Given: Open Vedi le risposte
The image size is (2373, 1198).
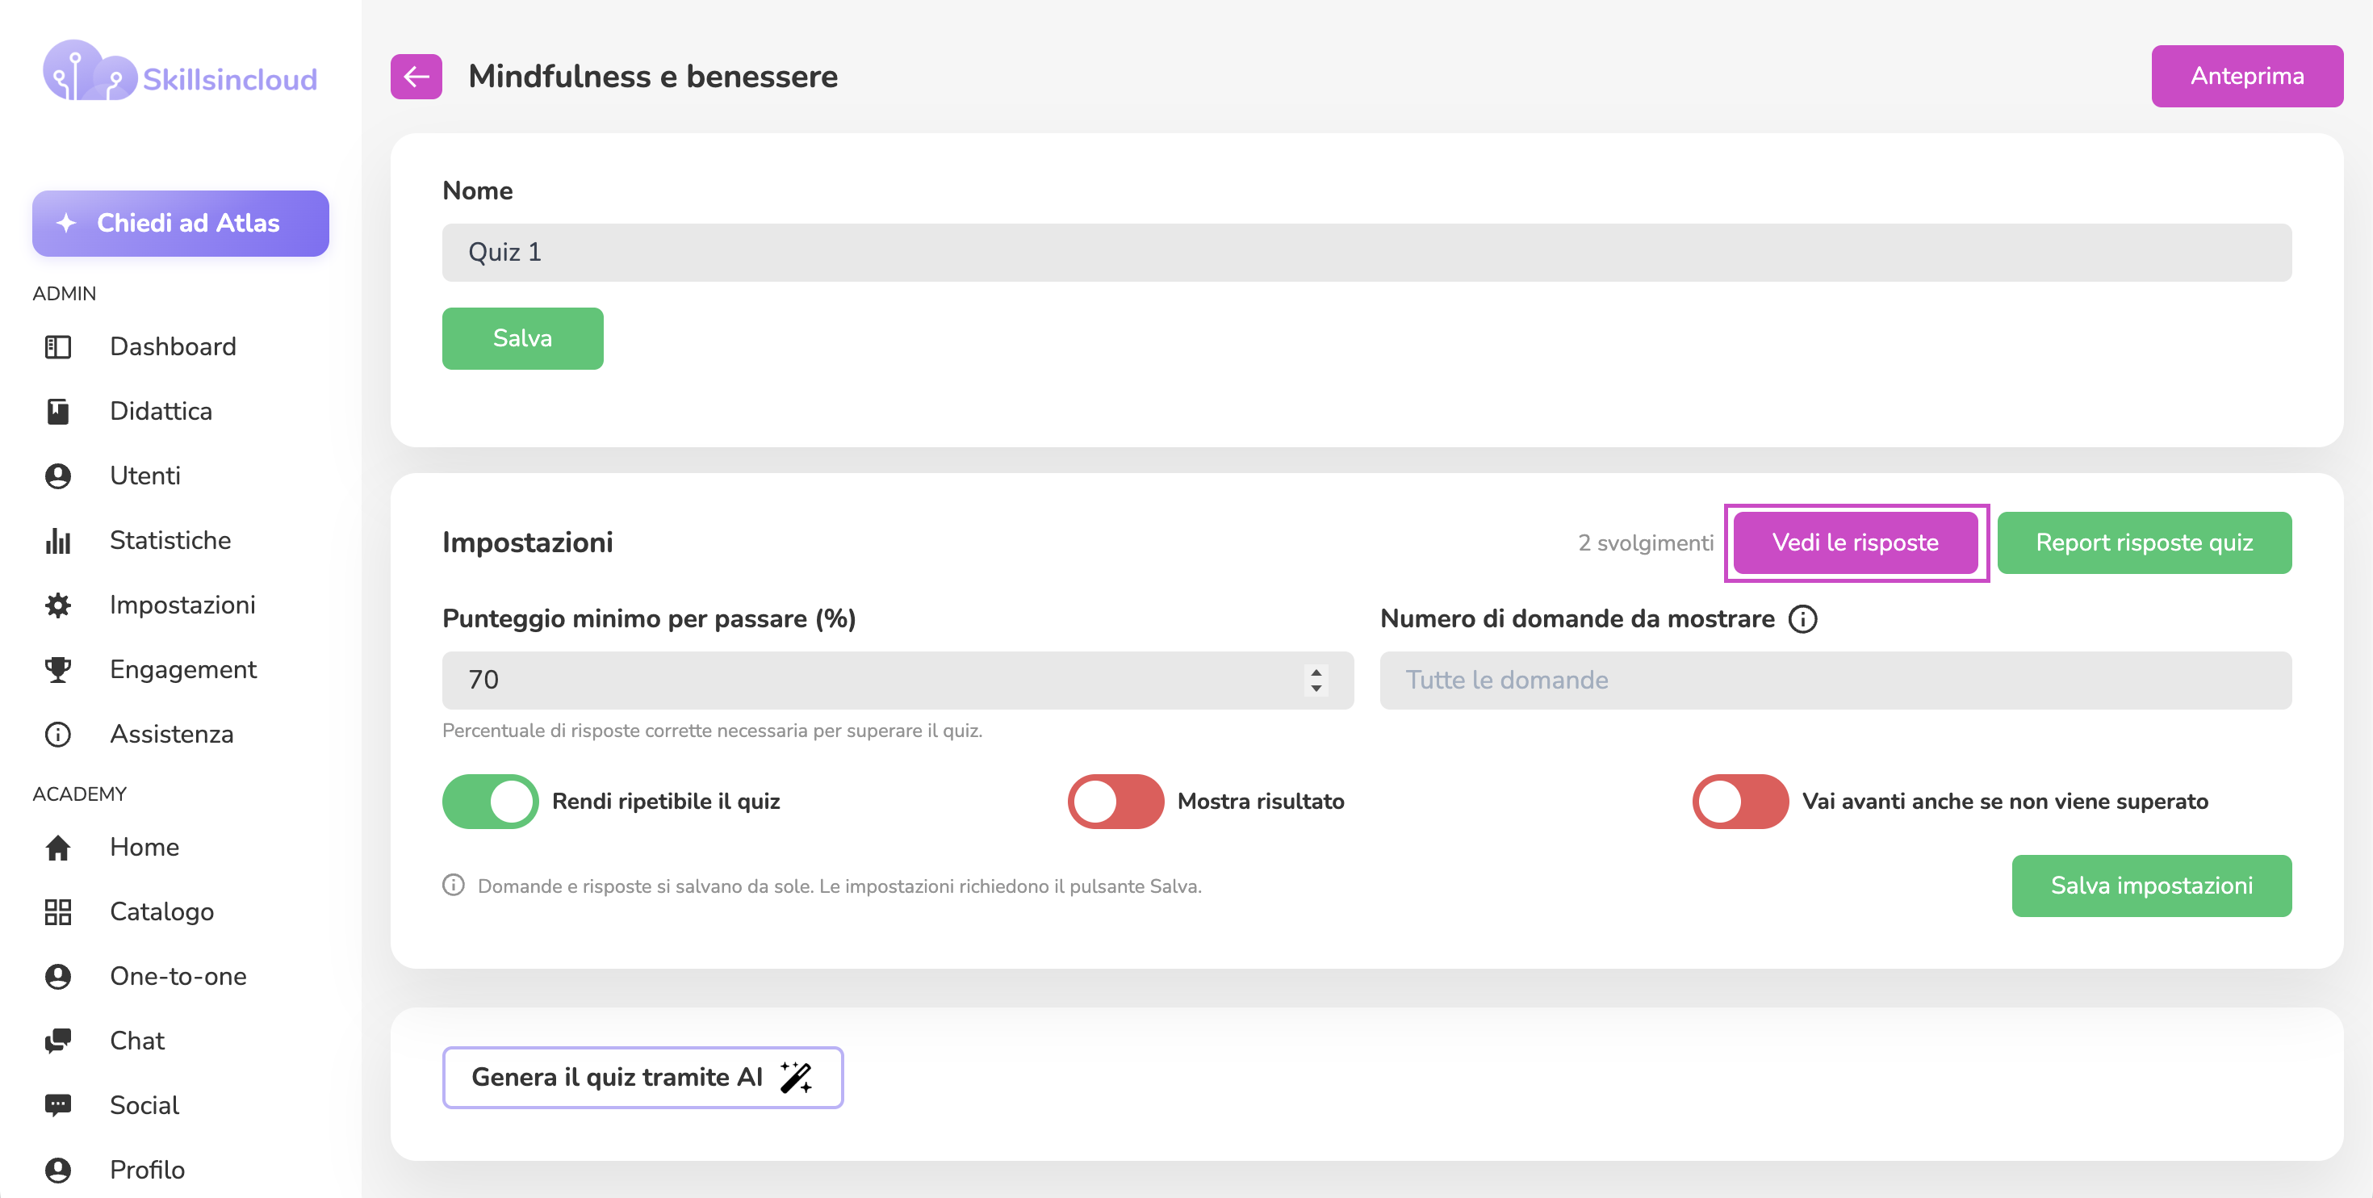Looking at the screenshot, I should click(x=1856, y=542).
